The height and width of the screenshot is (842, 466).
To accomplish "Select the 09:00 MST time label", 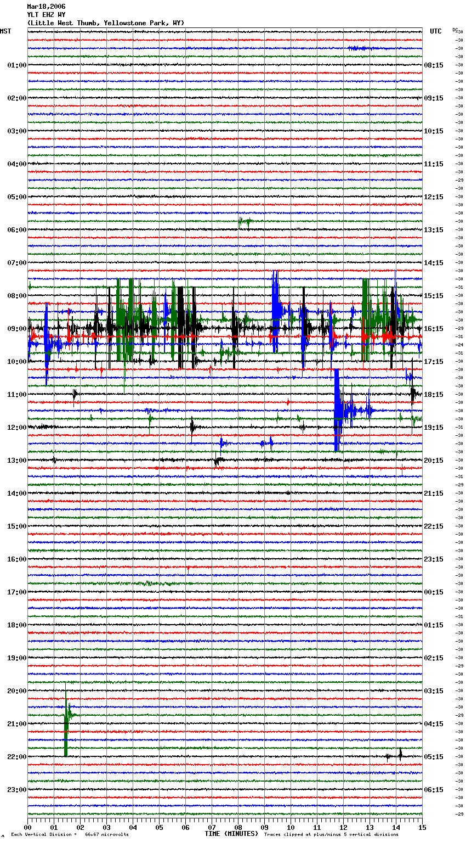I will pos(17,329).
